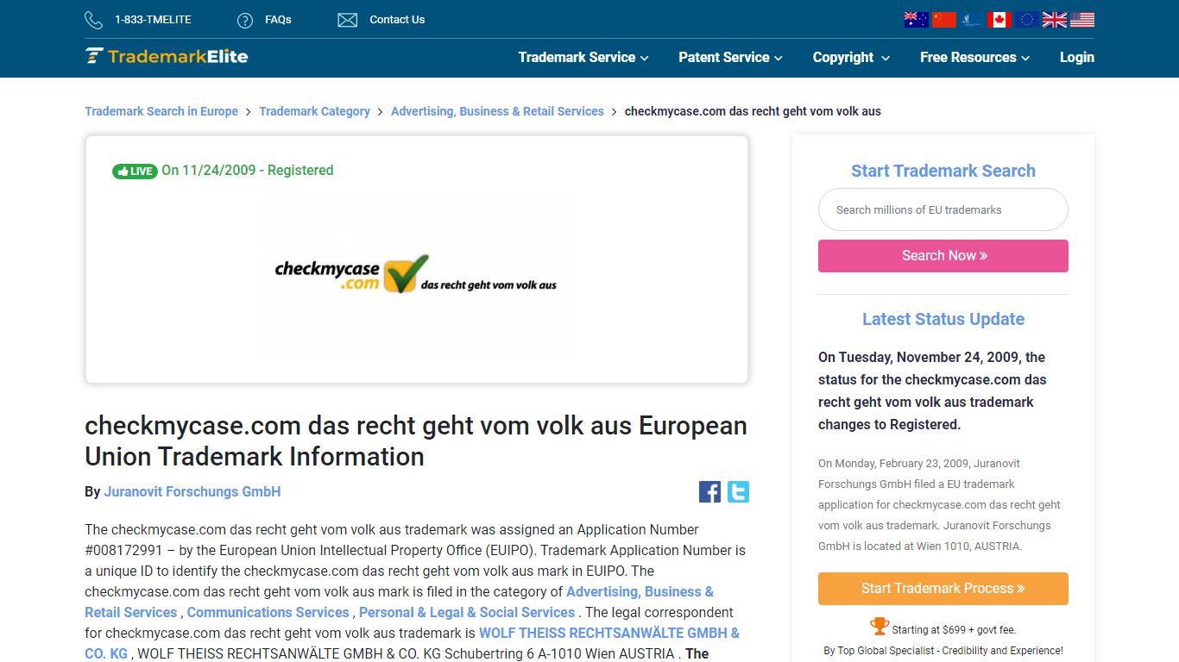Screen dimensions: 1179x662
Task: Expand the Copyright menu
Action: 851,57
